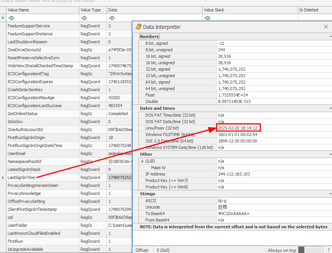Select the PrivacySettingsVersionSeen value name

point(33,185)
